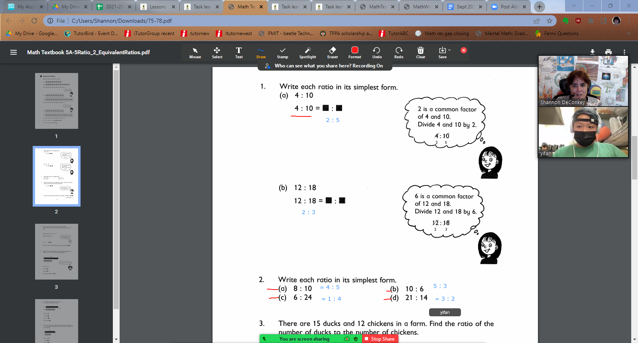Save the annotated screen

442,53
